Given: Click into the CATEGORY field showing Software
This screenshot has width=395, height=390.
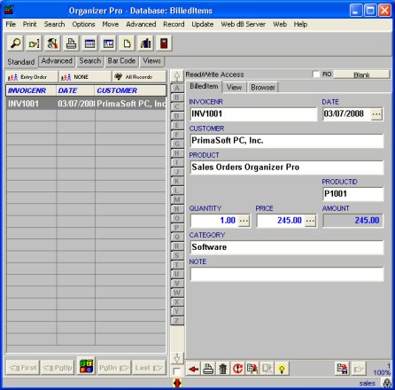Looking at the screenshot, I should coord(287,247).
